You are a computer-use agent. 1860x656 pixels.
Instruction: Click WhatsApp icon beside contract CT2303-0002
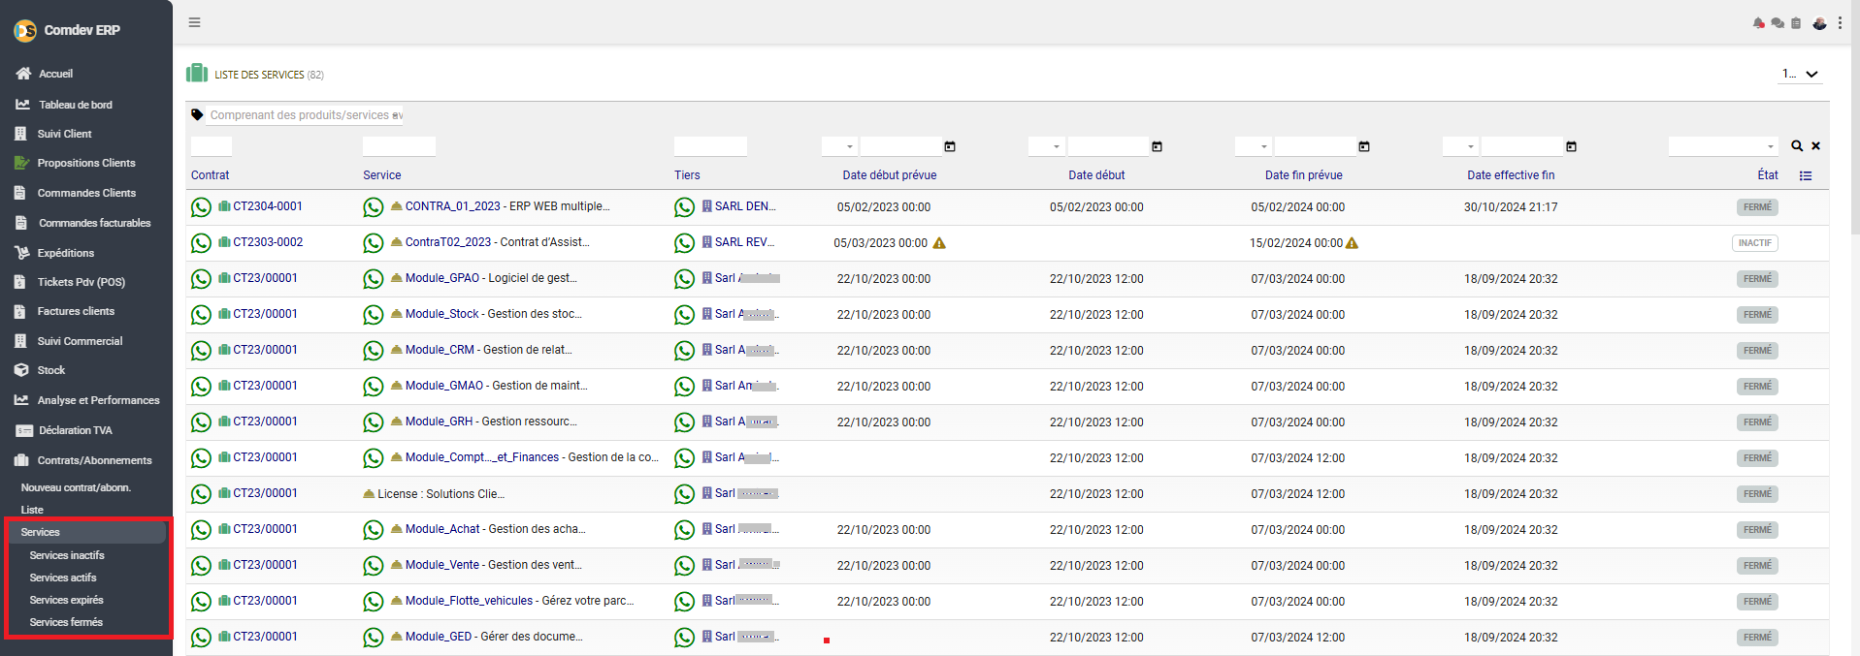201,243
